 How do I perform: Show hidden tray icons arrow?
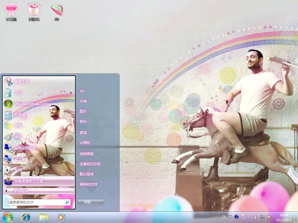pos(248,217)
